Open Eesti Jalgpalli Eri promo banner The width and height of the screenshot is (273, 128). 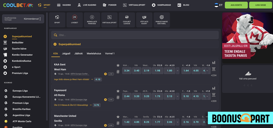(x=247, y=38)
